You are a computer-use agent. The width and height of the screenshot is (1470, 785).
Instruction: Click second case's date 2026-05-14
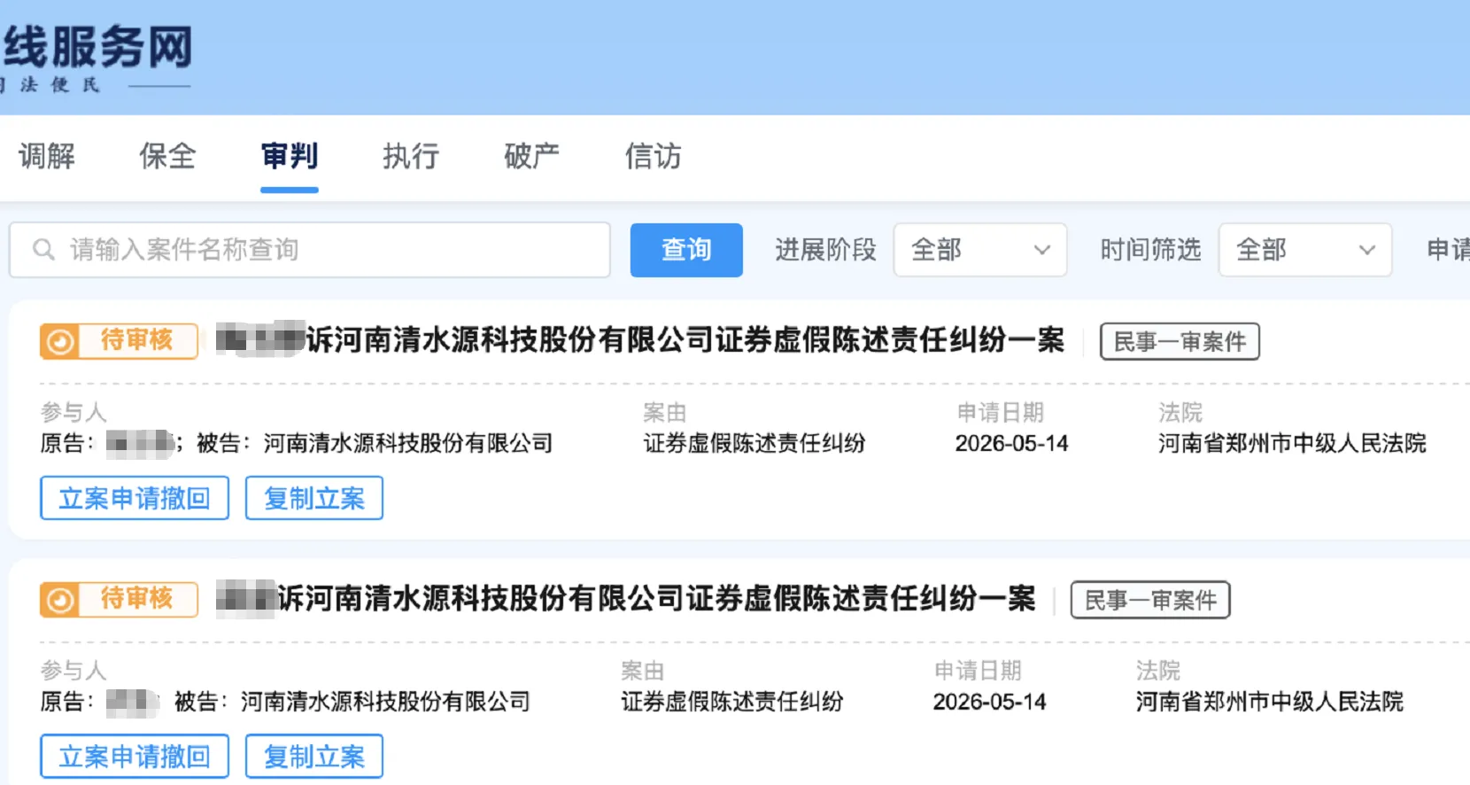click(x=989, y=703)
